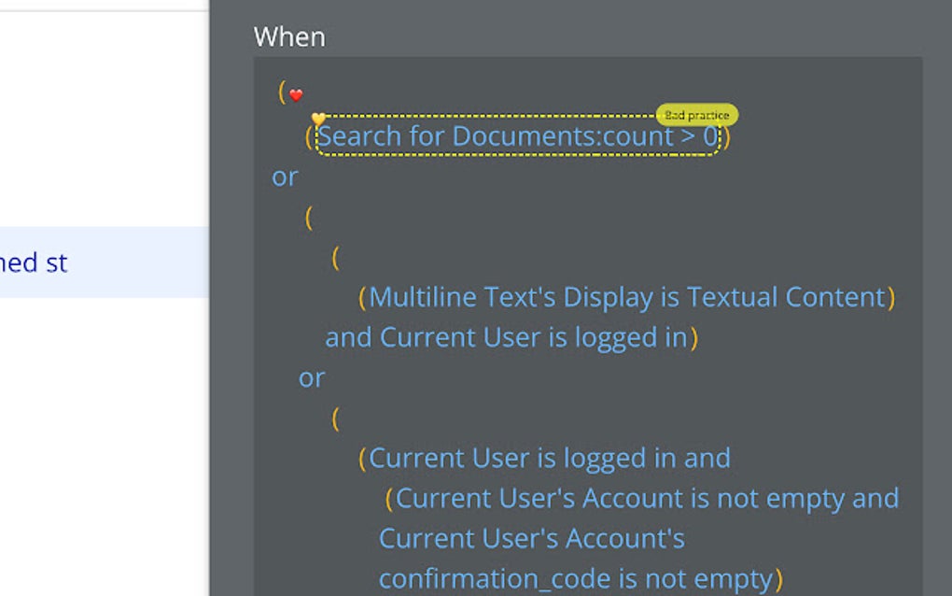Viewport: 952px width, 596px height.
Task: Click the yellow heart icon on the highlighted expression
Action: [317, 119]
